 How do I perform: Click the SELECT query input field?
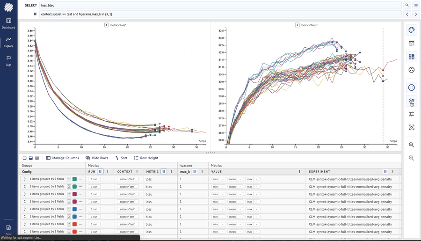pos(220,5)
